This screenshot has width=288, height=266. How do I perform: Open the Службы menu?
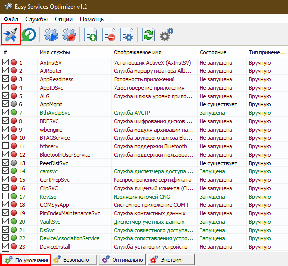click(36, 19)
